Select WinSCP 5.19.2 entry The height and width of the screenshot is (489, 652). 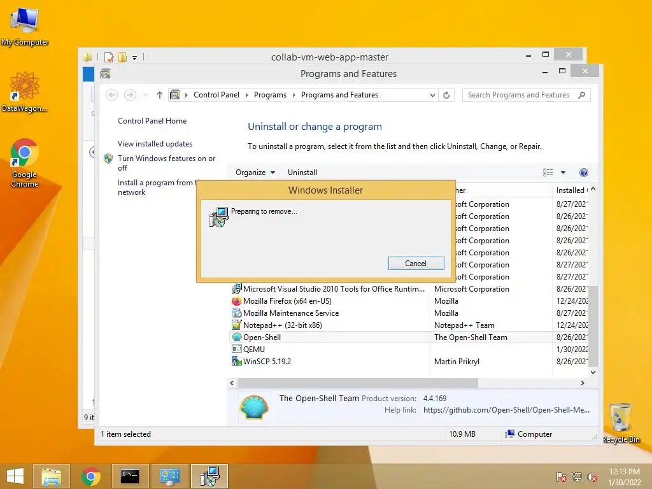409,361
